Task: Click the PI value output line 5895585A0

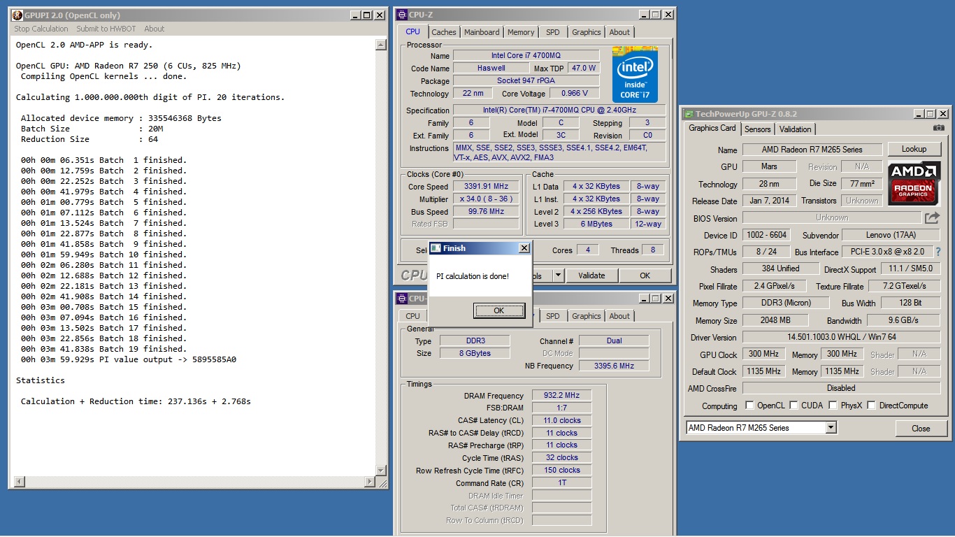Action: 129,359
